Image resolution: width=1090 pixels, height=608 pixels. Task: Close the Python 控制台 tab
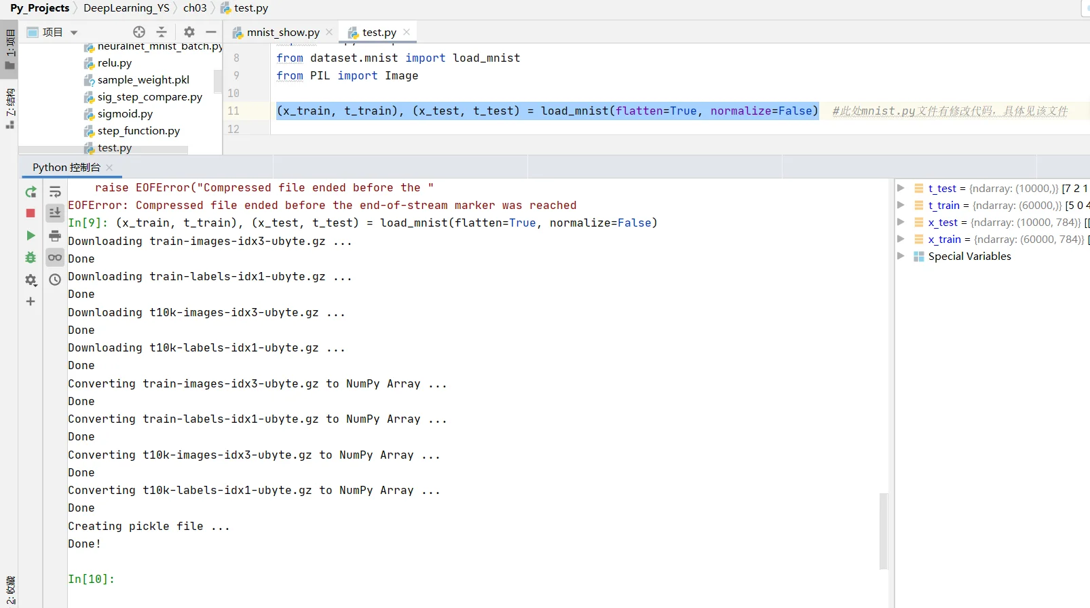click(x=109, y=168)
